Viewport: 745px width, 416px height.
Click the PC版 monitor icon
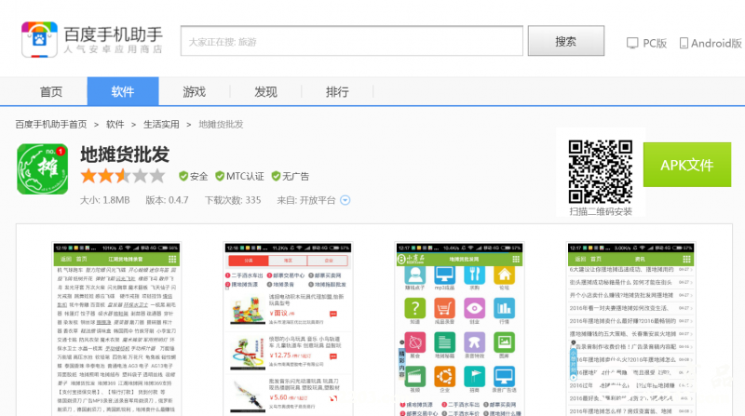[x=632, y=43]
